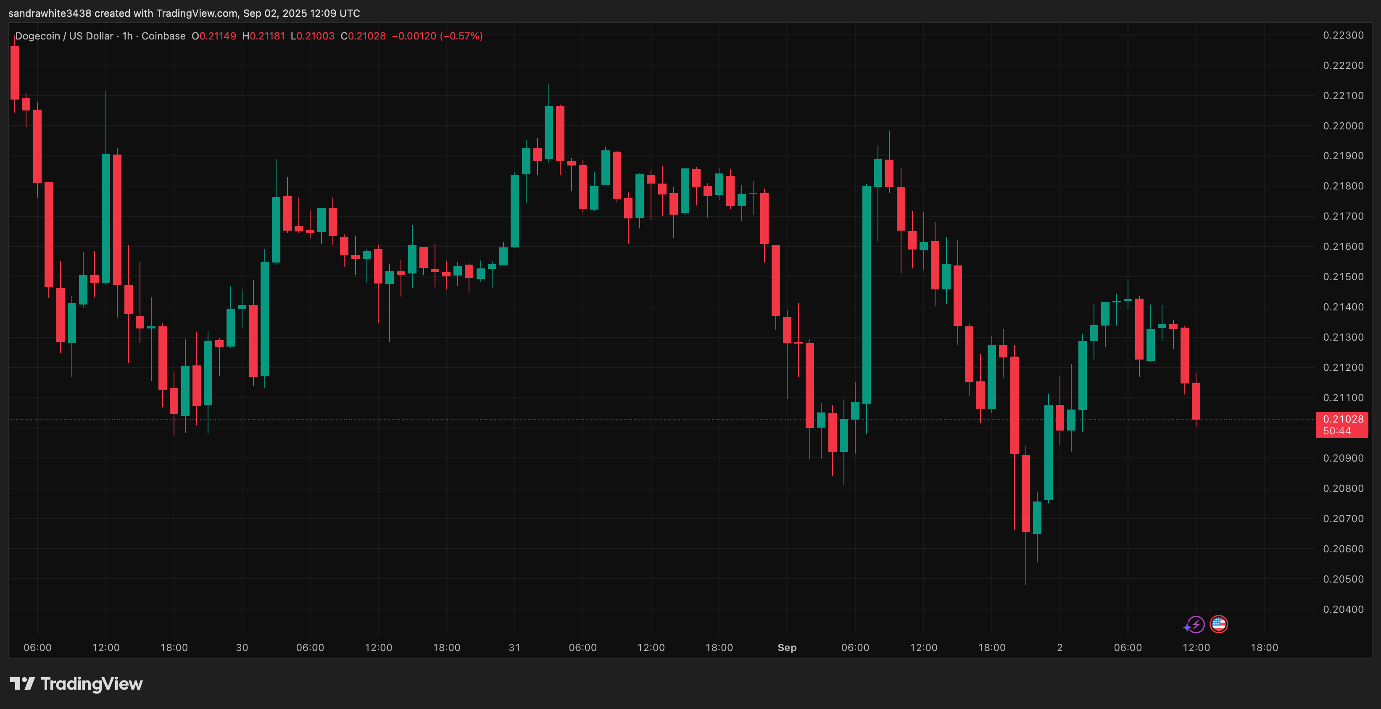This screenshot has height=709, width=1381.
Task: Click the "31" date label on time axis
Action: [515, 647]
